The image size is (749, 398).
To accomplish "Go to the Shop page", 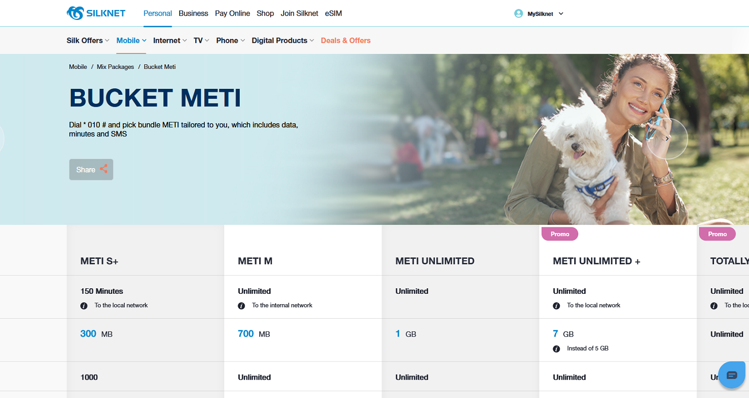I will point(265,13).
